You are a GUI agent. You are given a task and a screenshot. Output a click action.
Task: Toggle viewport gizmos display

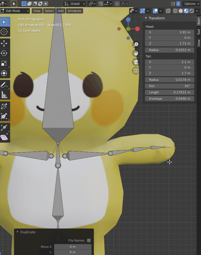click(142, 11)
